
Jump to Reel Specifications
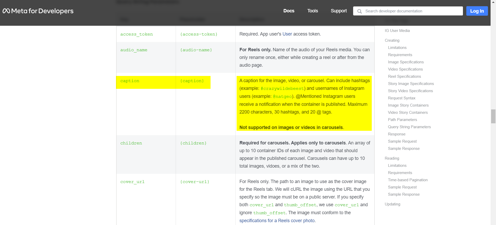(404, 76)
